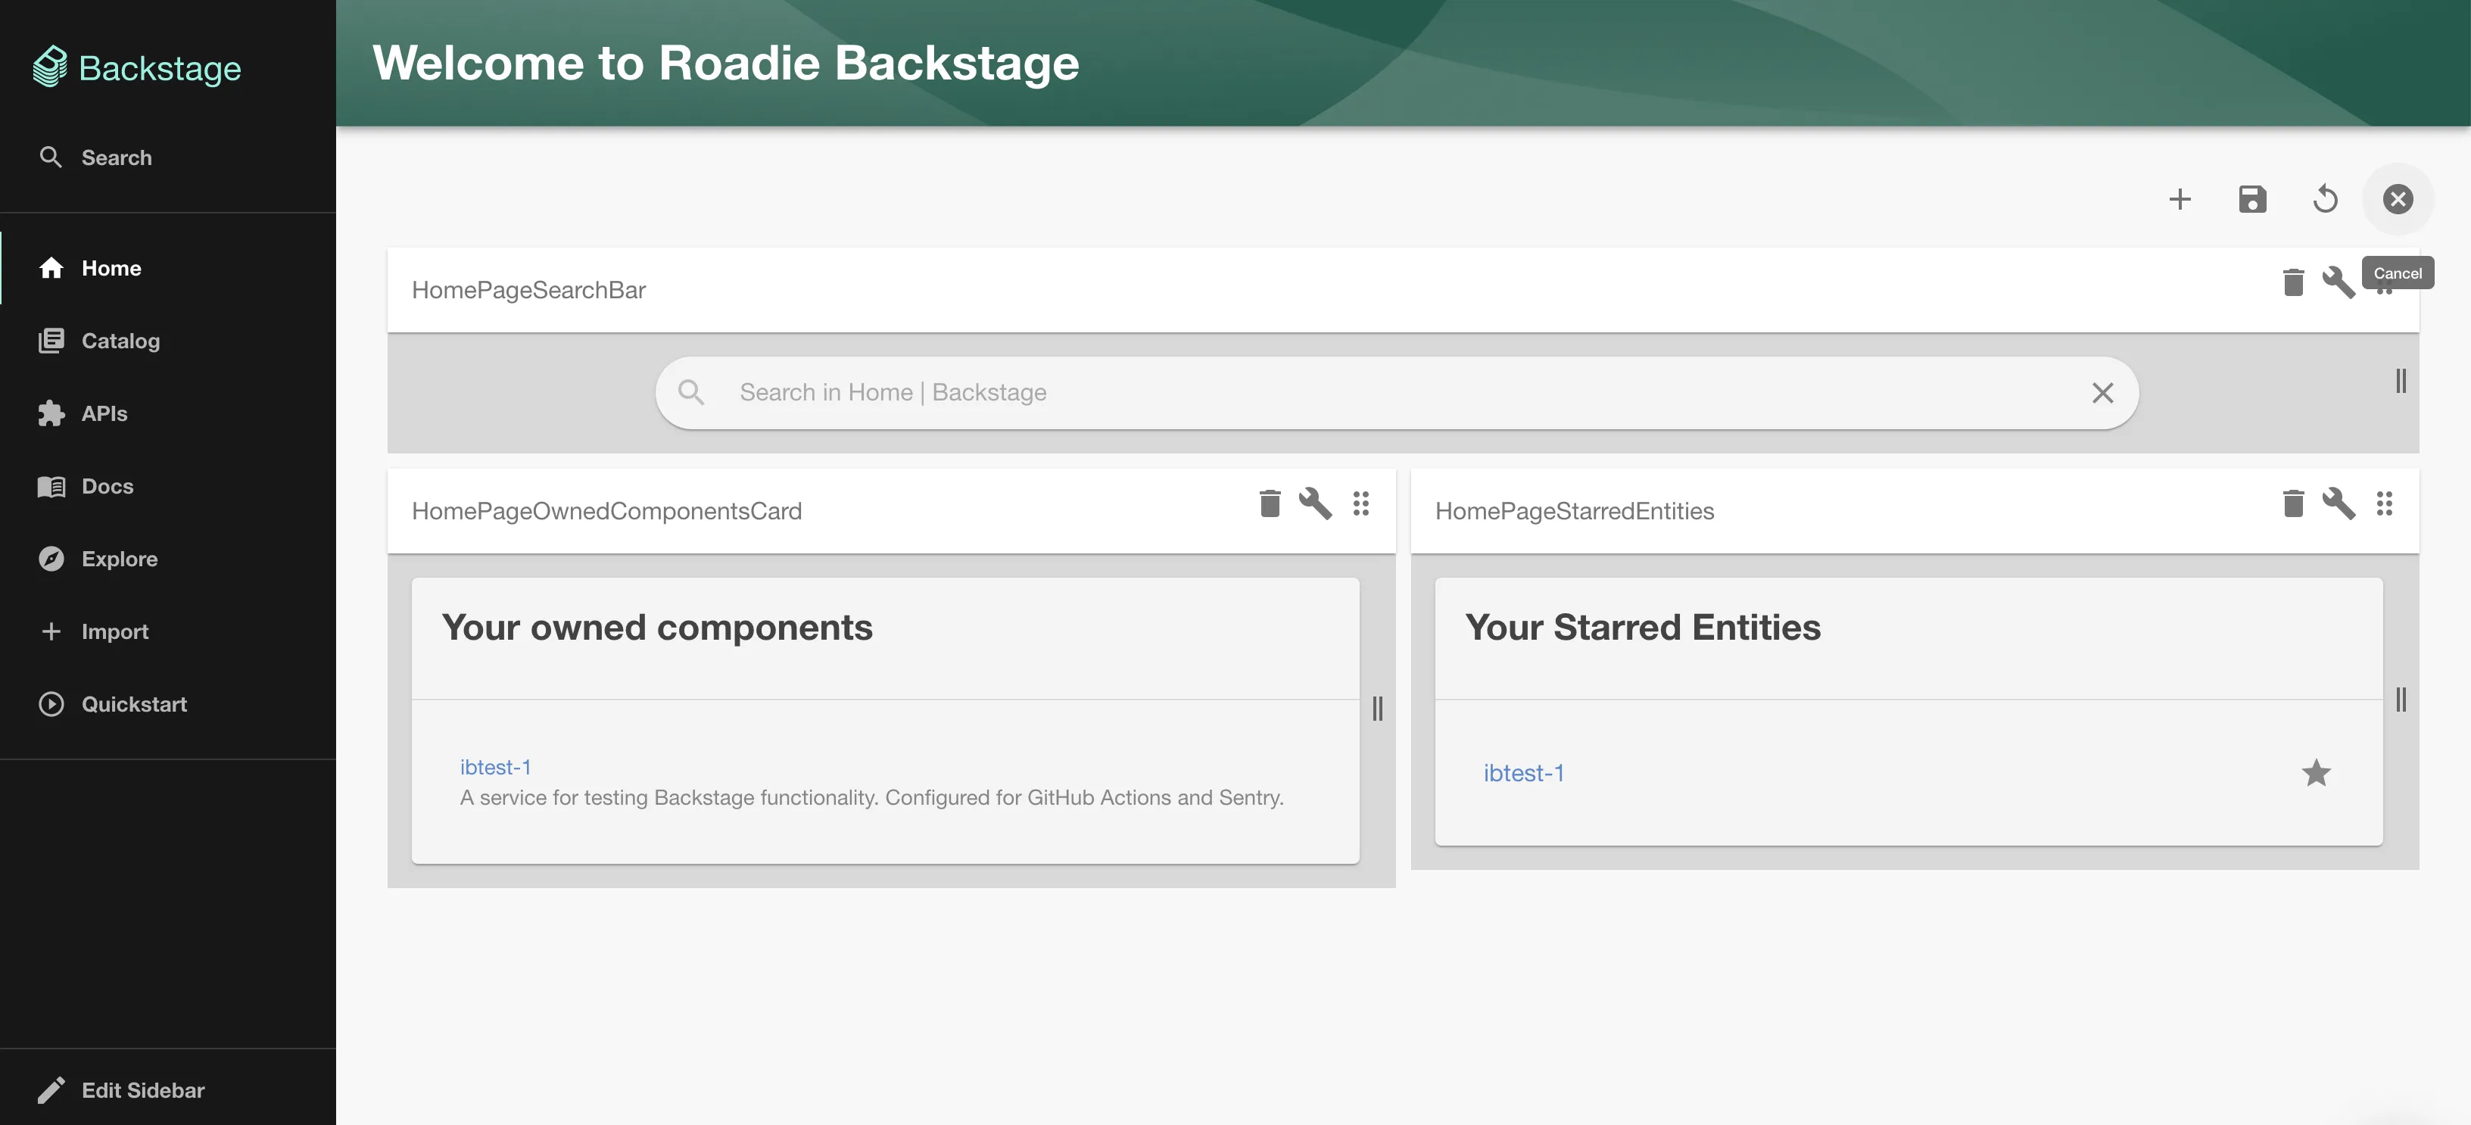
Task: Cancel editing the home page
Action: coord(2398,200)
